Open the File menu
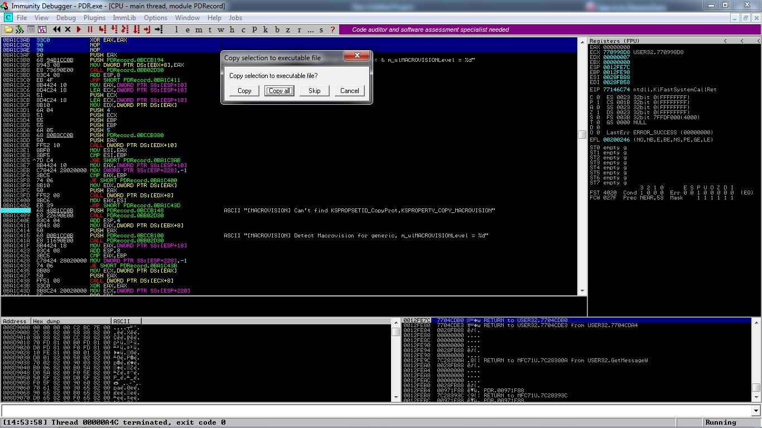Image resolution: width=762 pixels, height=428 pixels. pos(22,18)
